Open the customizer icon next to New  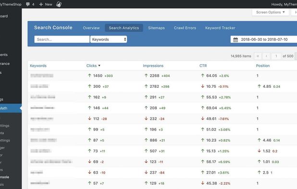[x=59, y=4]
